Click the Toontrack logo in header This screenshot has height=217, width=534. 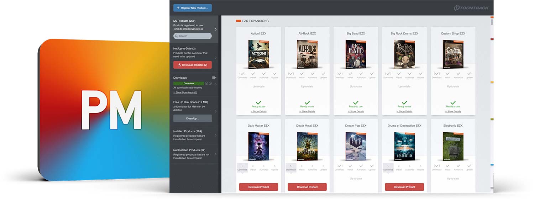(x=471, y=8)
